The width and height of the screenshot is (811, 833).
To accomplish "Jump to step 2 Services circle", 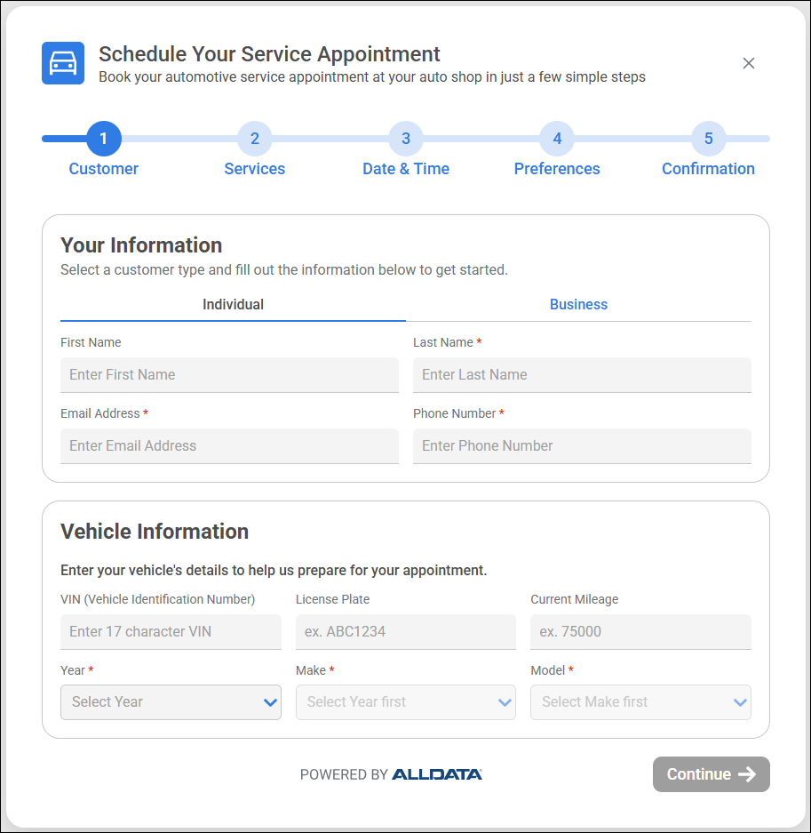I will (x=255, y=139).
